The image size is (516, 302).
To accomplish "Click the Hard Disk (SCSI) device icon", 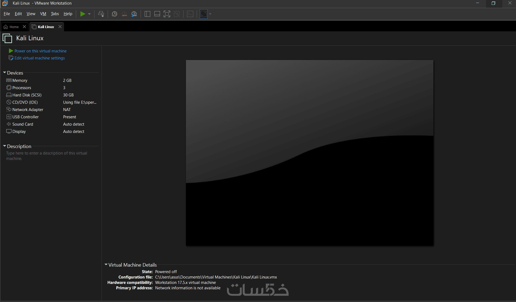I will [9, 95].
